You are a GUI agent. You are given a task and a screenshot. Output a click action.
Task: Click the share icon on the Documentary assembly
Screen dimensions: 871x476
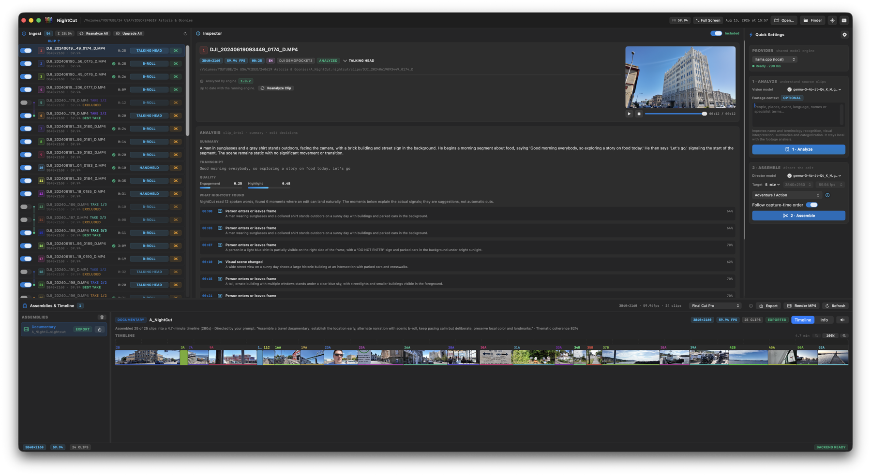point(100,330)
